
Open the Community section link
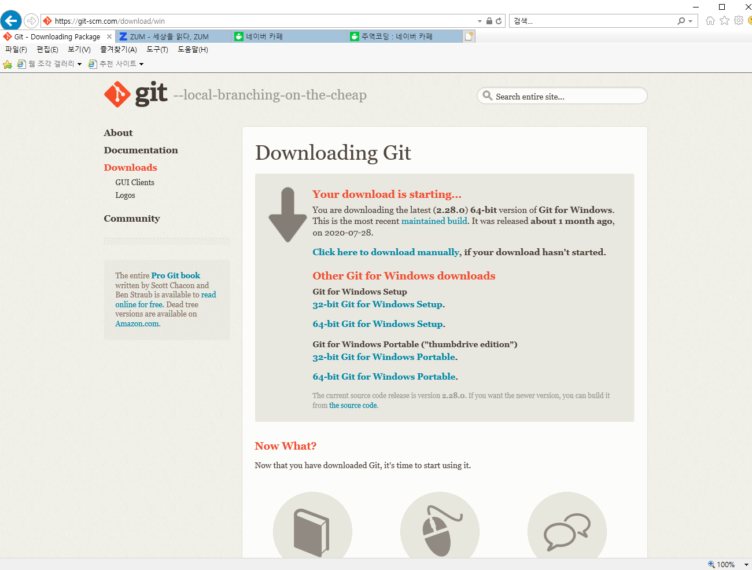point(132,218)
